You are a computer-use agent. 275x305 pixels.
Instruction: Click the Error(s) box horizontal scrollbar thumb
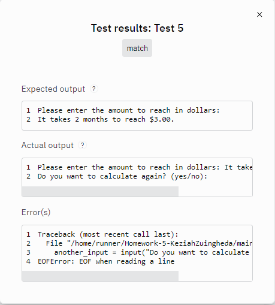pyautogui.click(x=100, y=276)
